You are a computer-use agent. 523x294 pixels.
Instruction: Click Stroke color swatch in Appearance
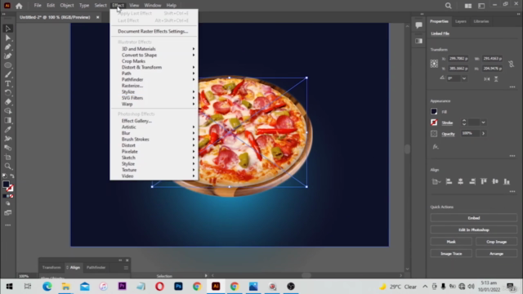[434, 122]
